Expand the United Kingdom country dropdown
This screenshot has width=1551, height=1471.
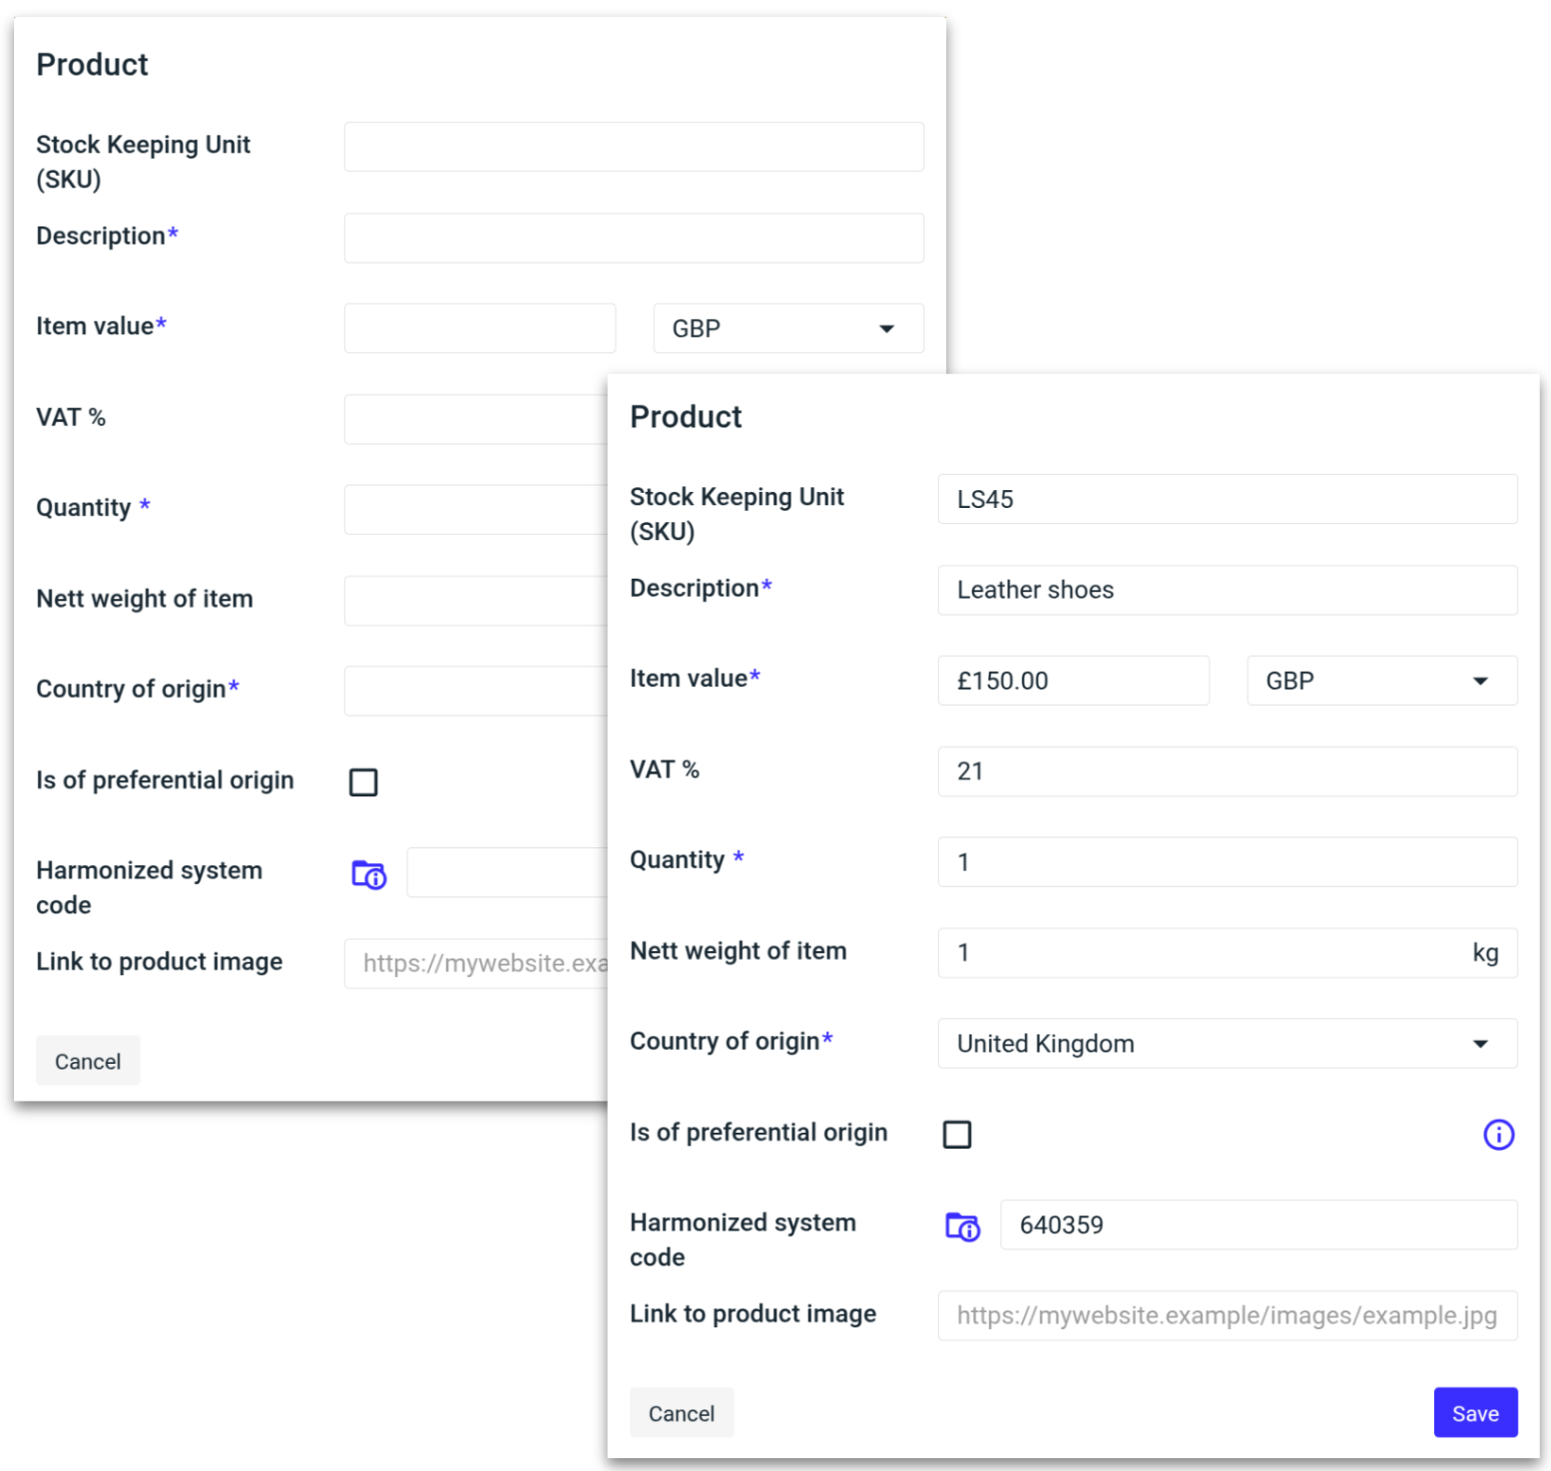(x=1227, y=1044)
